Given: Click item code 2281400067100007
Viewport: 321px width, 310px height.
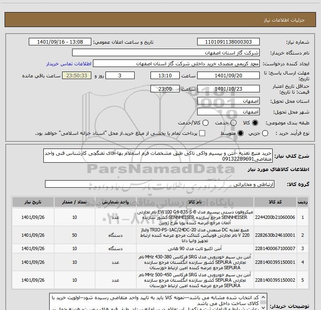Looking at the screenshot, I should [275, 248].
